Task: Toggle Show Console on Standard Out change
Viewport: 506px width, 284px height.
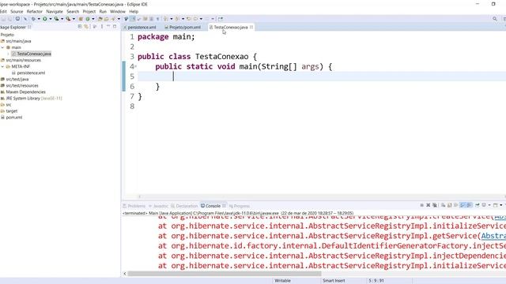Action: (x=463, y=205)
